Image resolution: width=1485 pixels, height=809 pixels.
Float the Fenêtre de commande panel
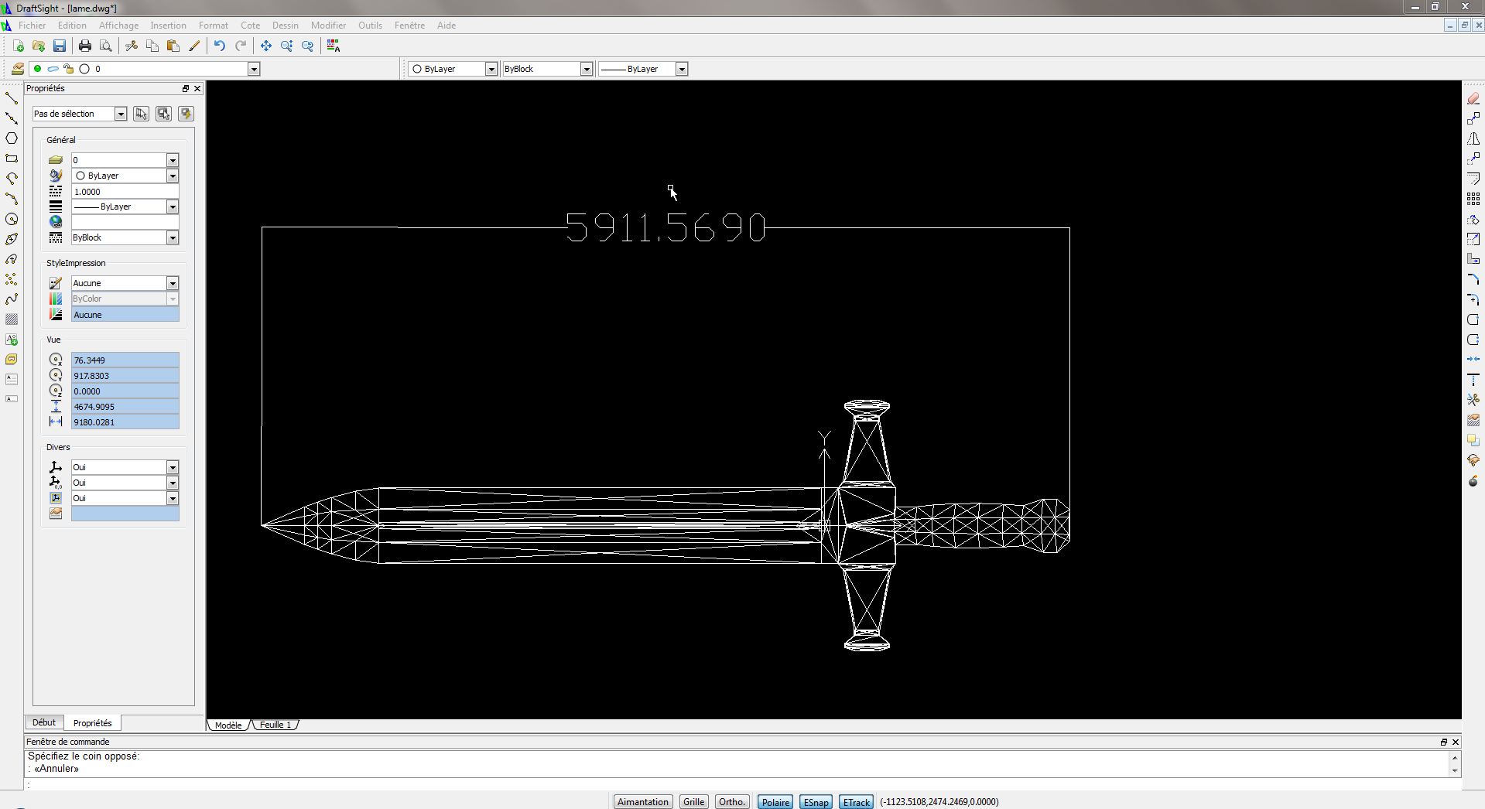tap(1443, 742)
